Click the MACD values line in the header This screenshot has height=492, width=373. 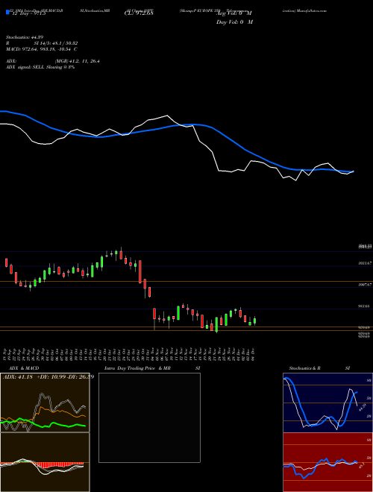42,49
